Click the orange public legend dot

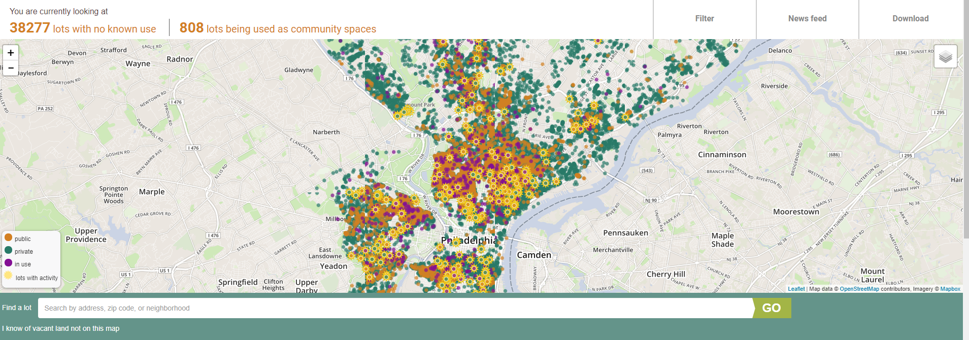click(9, 237)
